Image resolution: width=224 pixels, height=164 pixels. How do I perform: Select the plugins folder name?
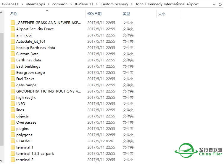coord(22,129)
